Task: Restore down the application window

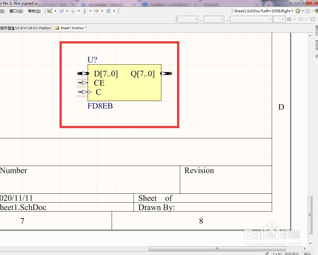Action: (x=301, y=3)
